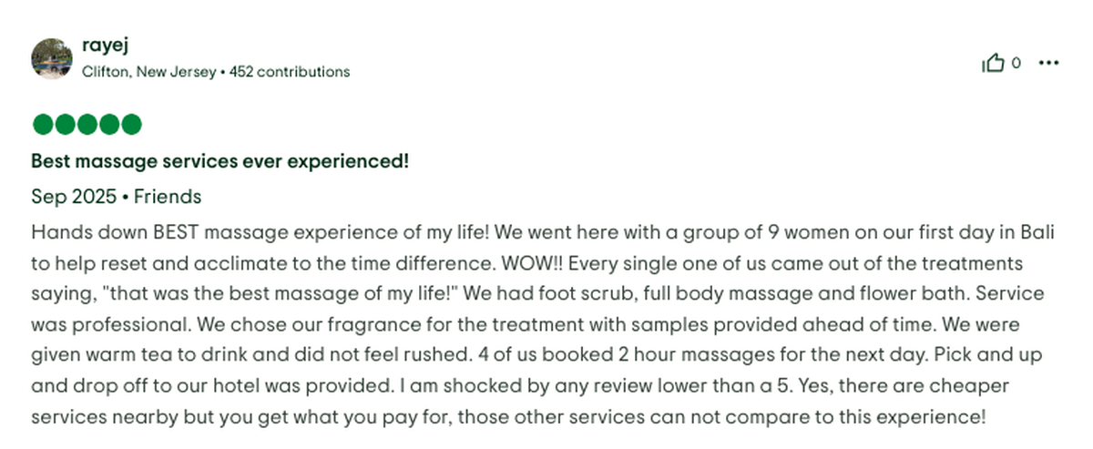The image size is (1093, 449).
Task: Click the fifth green rating bubble
Action: point(132,124)
